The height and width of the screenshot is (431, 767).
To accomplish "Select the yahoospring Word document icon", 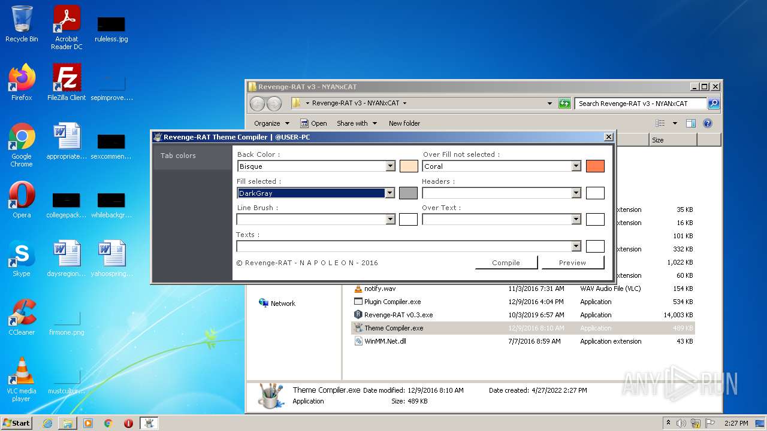I will 111,258.
